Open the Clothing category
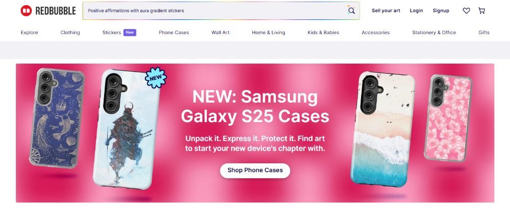 click(70, 33)
